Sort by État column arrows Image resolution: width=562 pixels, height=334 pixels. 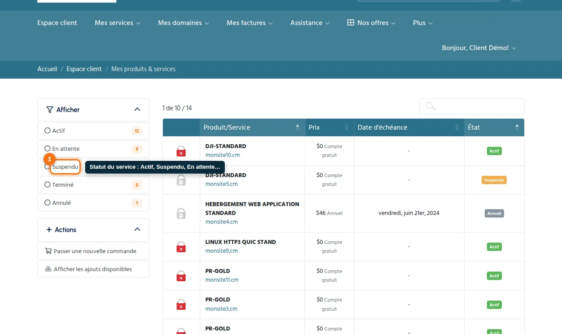(517, 127)
